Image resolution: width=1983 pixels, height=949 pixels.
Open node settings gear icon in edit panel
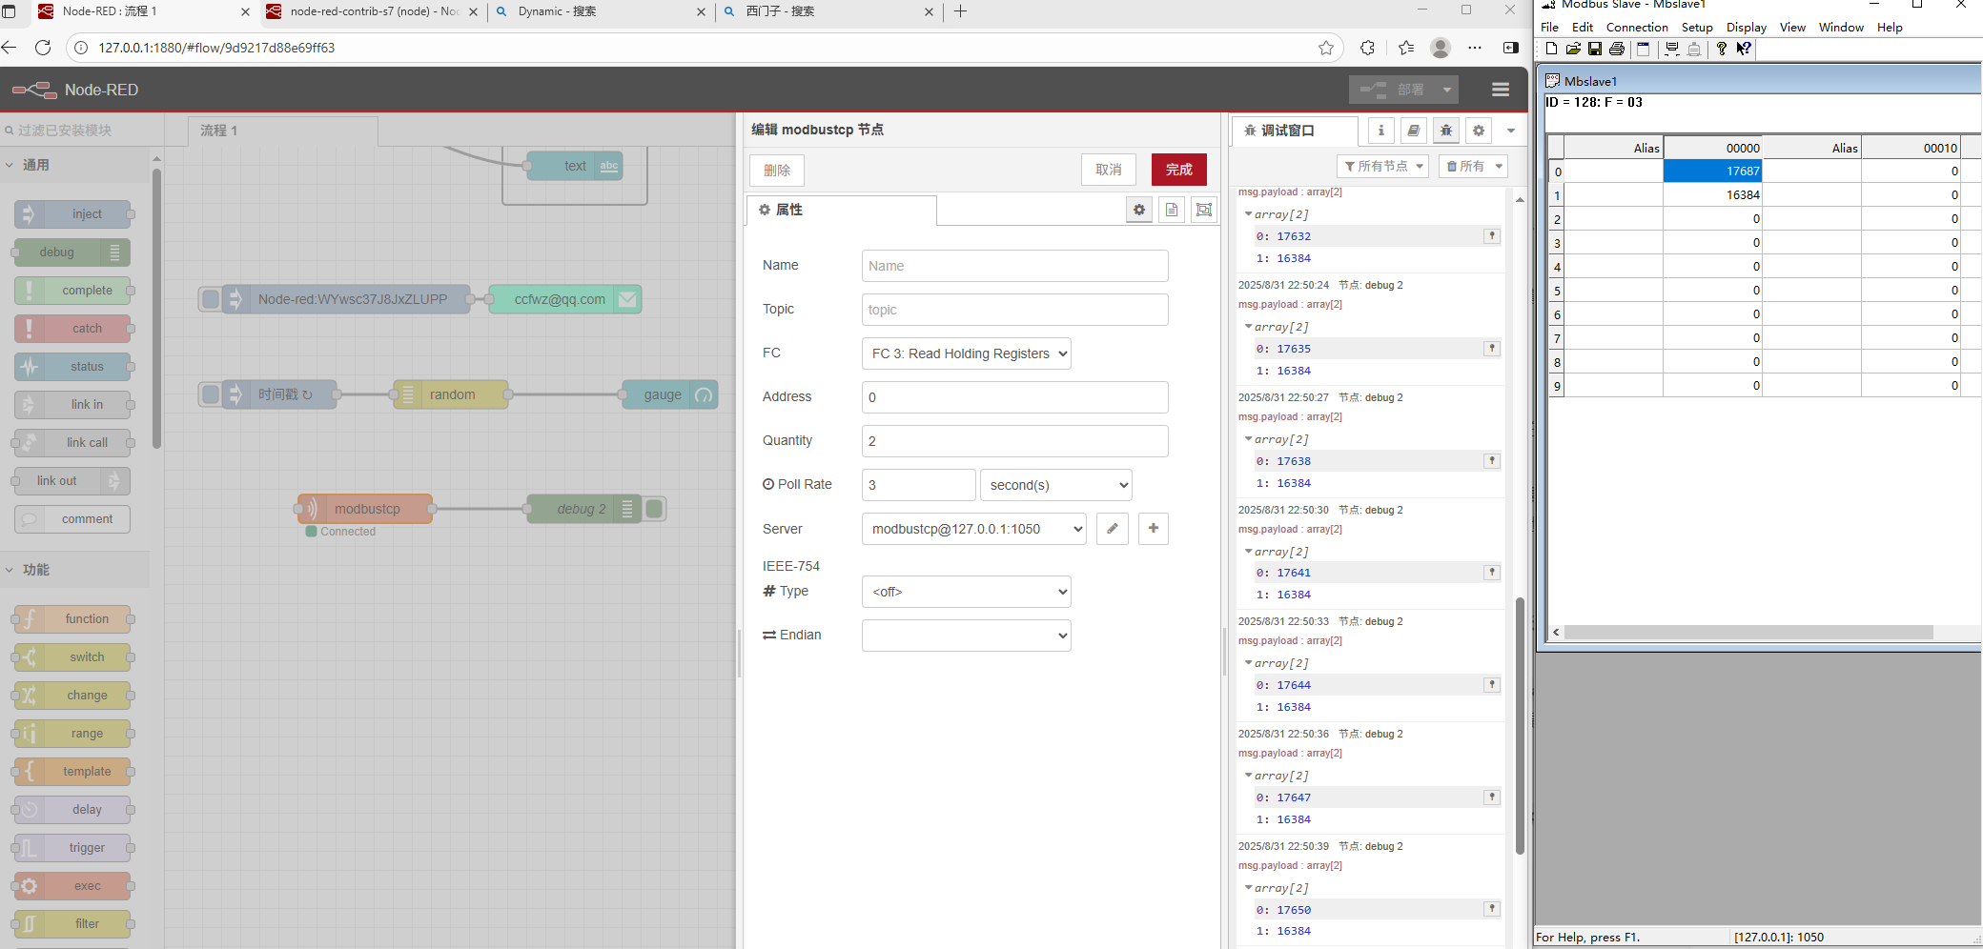1139,210
